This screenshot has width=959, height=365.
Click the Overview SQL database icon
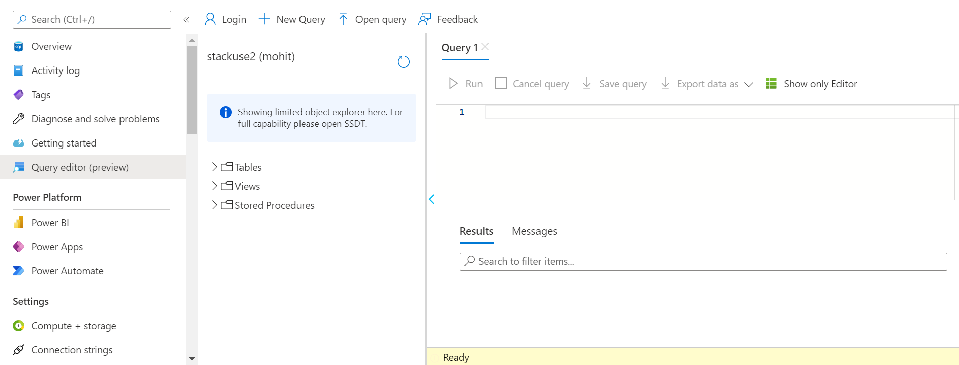pyautogui.click(x=19, y=47)
